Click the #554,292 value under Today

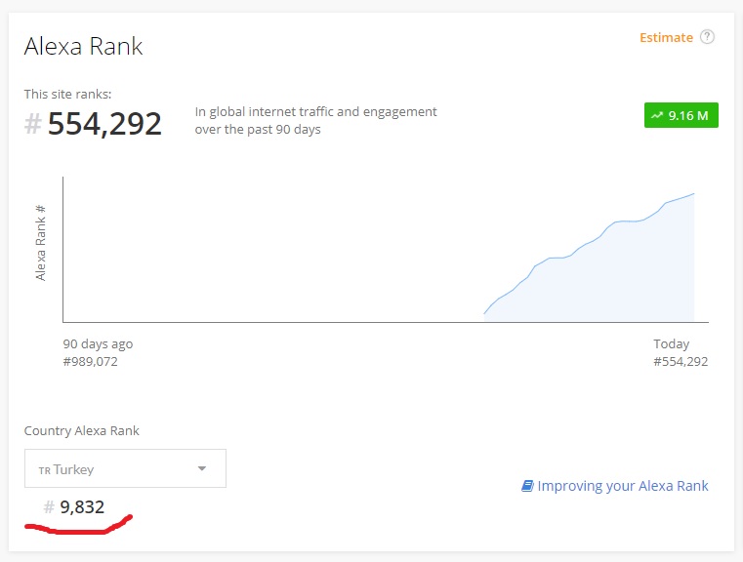click(681, 362)
